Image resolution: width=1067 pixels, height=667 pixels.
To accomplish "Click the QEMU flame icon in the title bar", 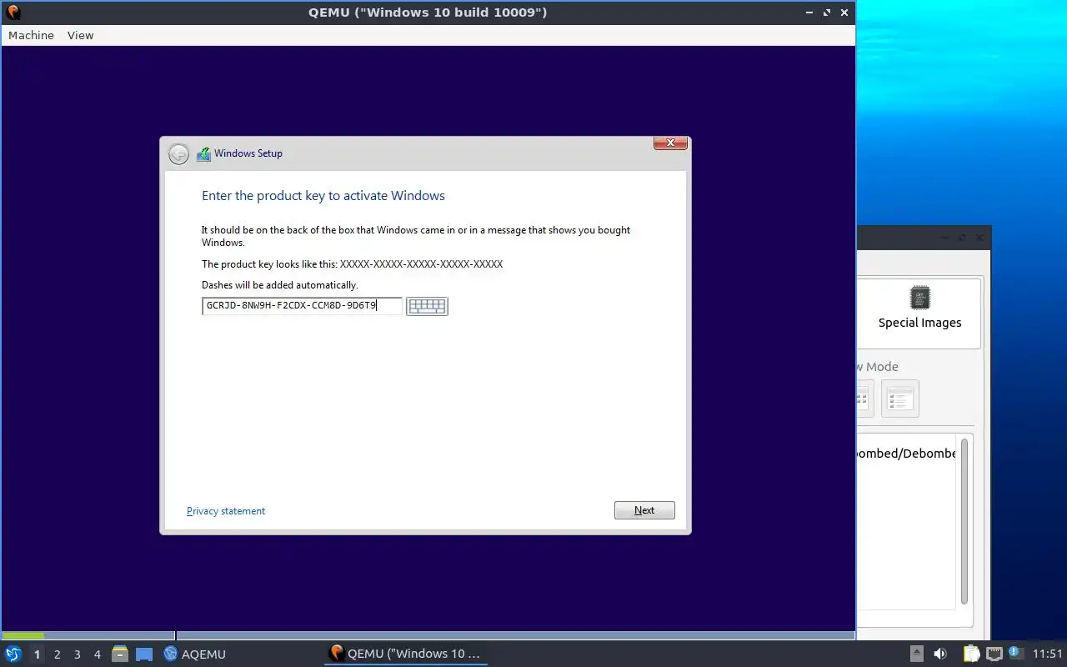I will 13,13.
